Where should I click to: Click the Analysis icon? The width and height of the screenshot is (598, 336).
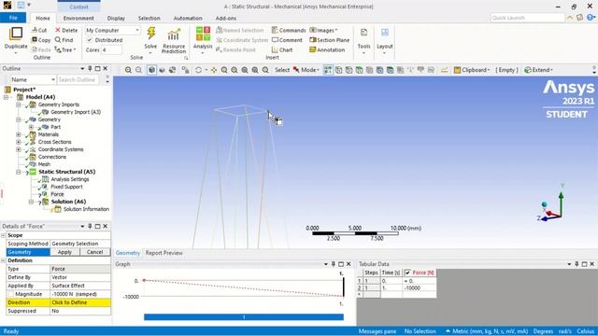point(203,34)
